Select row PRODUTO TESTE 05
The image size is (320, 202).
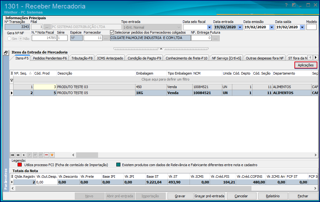point(164,93)
